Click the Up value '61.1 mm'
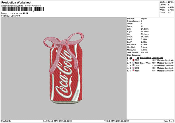Image resolution: width=175 pixels, height=123 pixels. [145, 34]
